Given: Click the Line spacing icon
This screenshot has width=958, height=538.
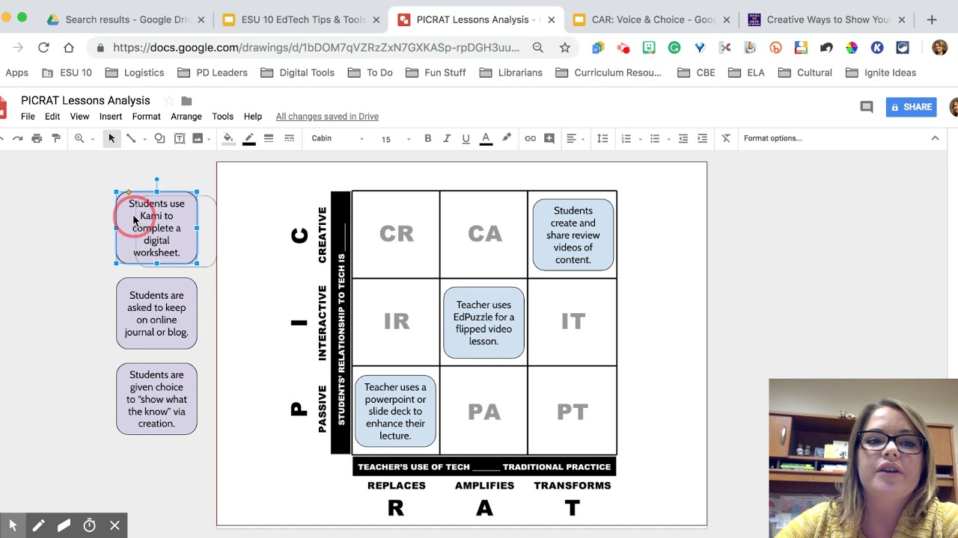Looking at the screenshot, I should (x=602, y=138).
